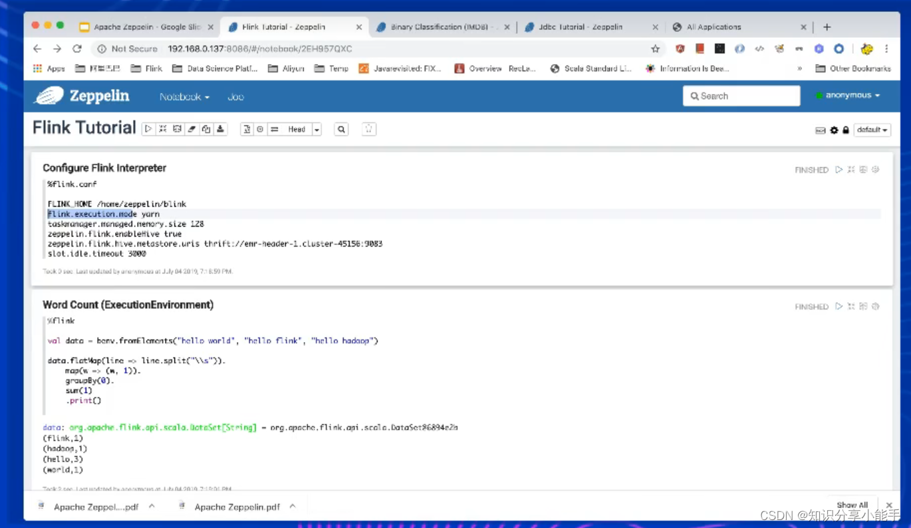Click the faded trash icon in the note toolbar
This screenshot has height=528, width=911.
point(369,130)
